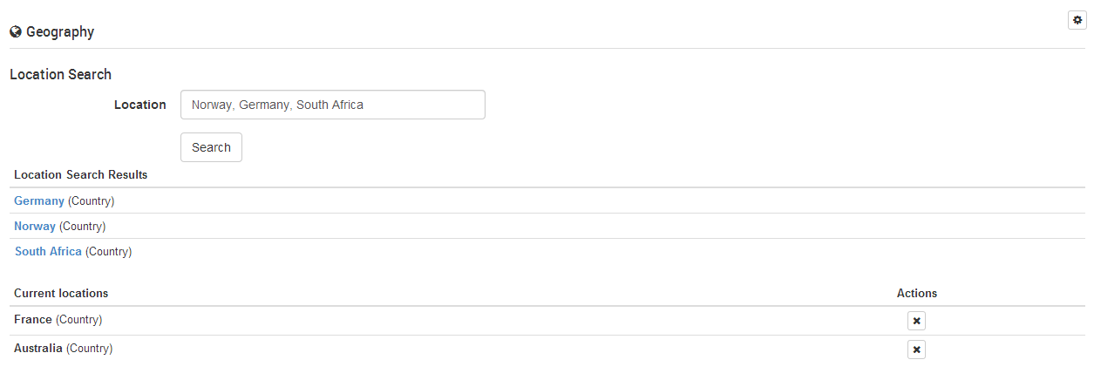Click the Australia entry in Current locations
The image size is (1094, 387).
click(38, 348)
